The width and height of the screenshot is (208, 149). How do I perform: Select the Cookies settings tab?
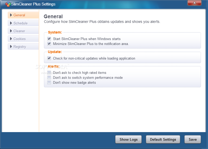tap(23, 39)
